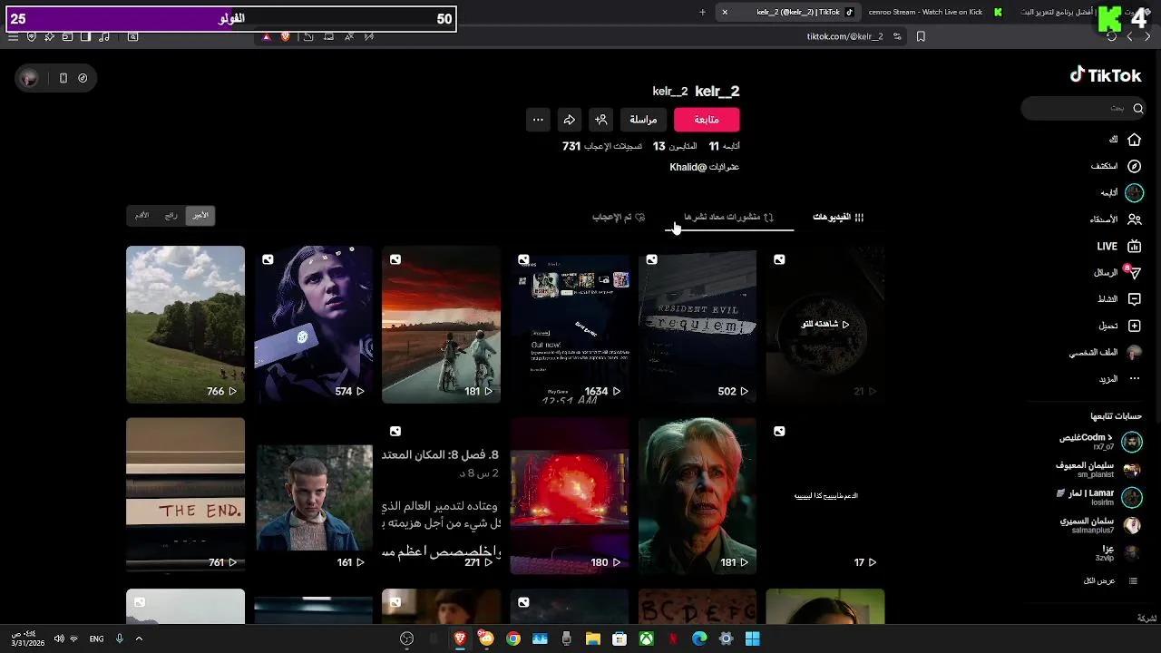Viewport: 1161px width, 653px height.
Task: Open followed account 3zvlp
Action: (1118, 553)
